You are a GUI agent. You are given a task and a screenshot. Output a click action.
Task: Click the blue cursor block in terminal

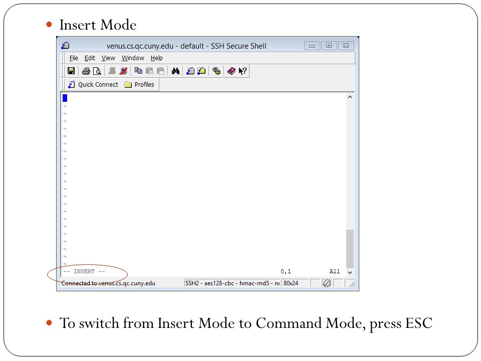(65, 98)
